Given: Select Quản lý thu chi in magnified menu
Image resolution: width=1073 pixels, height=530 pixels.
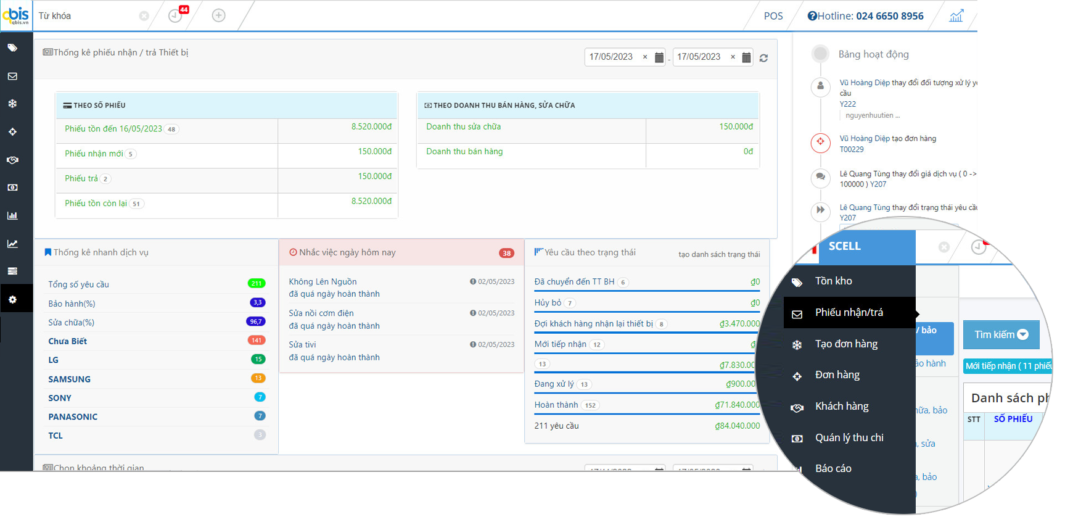Looking at the screenshot, I should coord(850,438).
